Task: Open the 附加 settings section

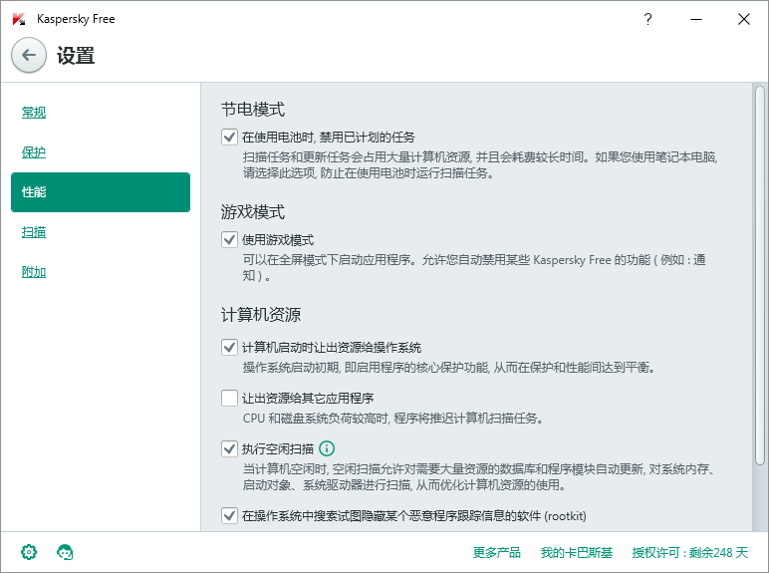Action: tap(34, 272)
